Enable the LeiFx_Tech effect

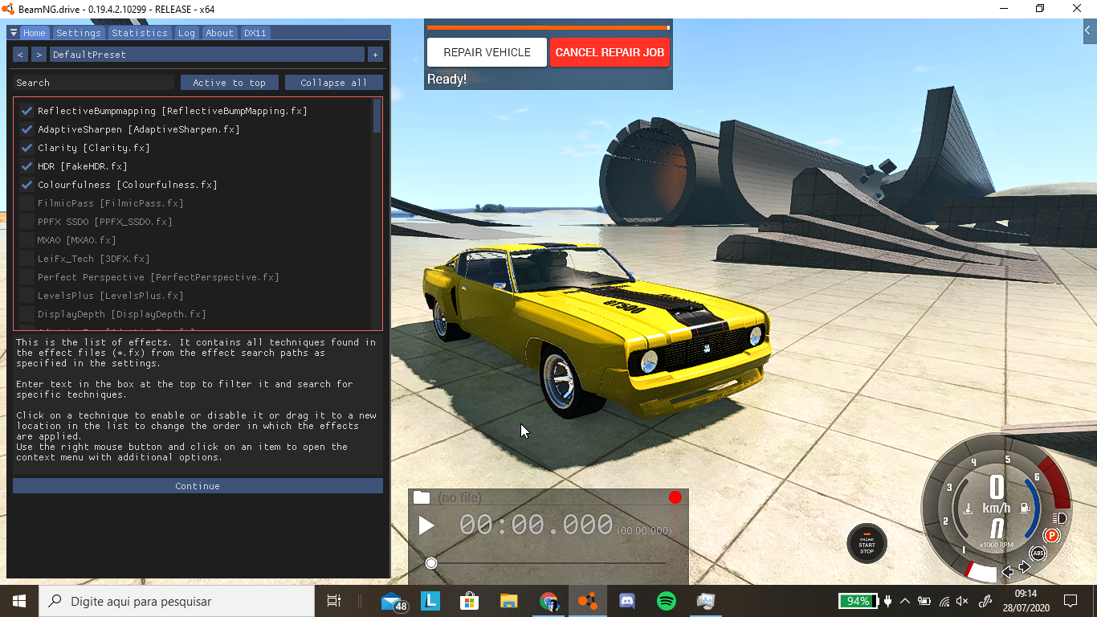pyautogui.click(x=27, y=259)
